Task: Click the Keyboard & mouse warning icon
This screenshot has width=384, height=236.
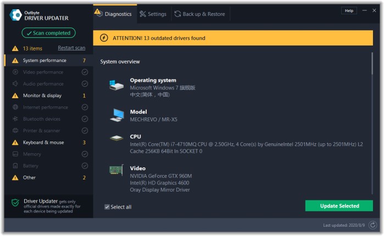Action: tap(15, 143)
